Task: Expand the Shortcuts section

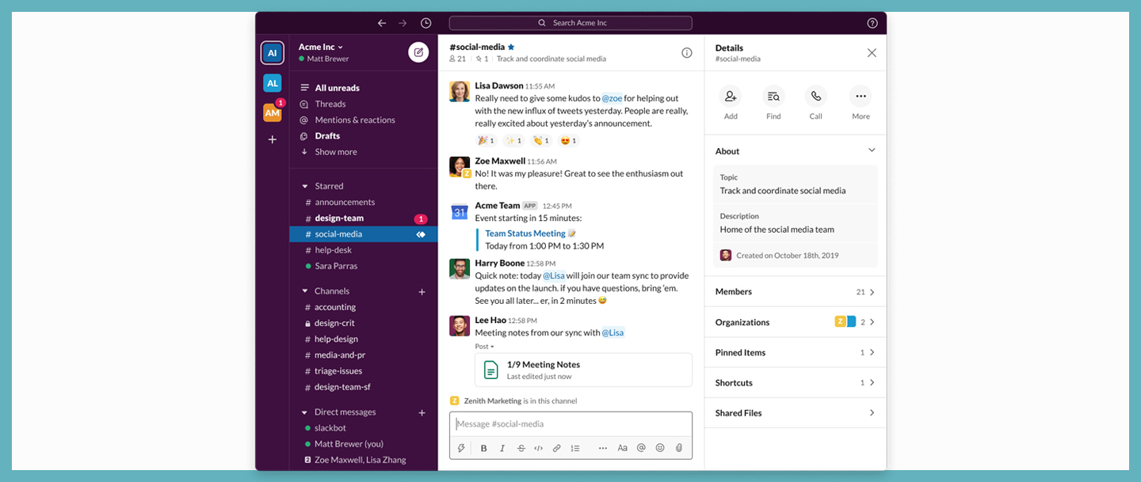Action: click(795, 382)
